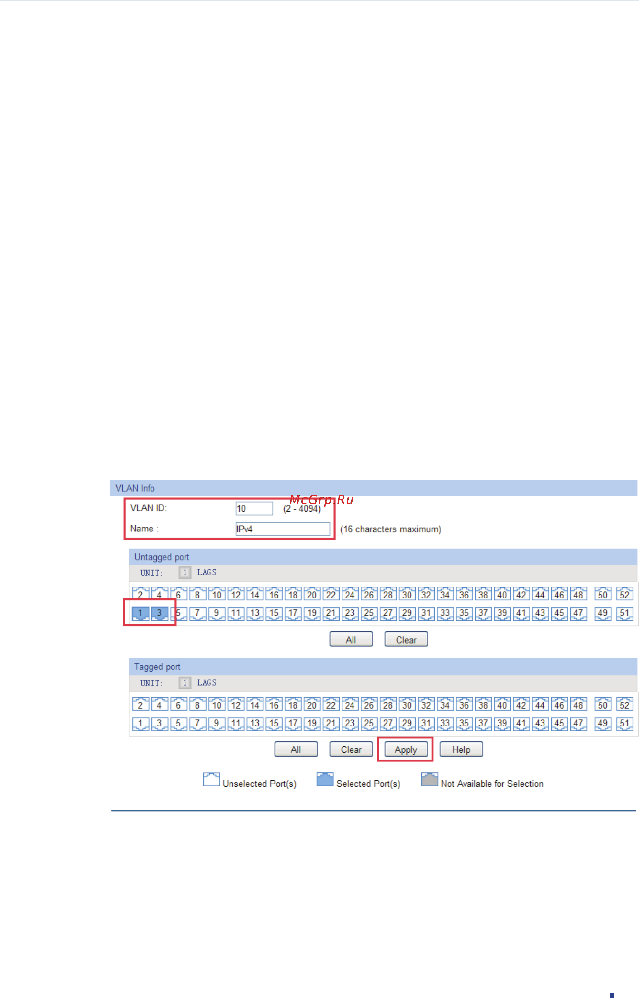639x999 pixels.
Task: Select port 8 in Tagged port
Action: [x=198, y=704]
